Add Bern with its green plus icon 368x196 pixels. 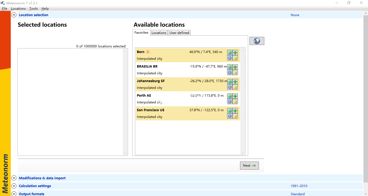pos(235,52)
